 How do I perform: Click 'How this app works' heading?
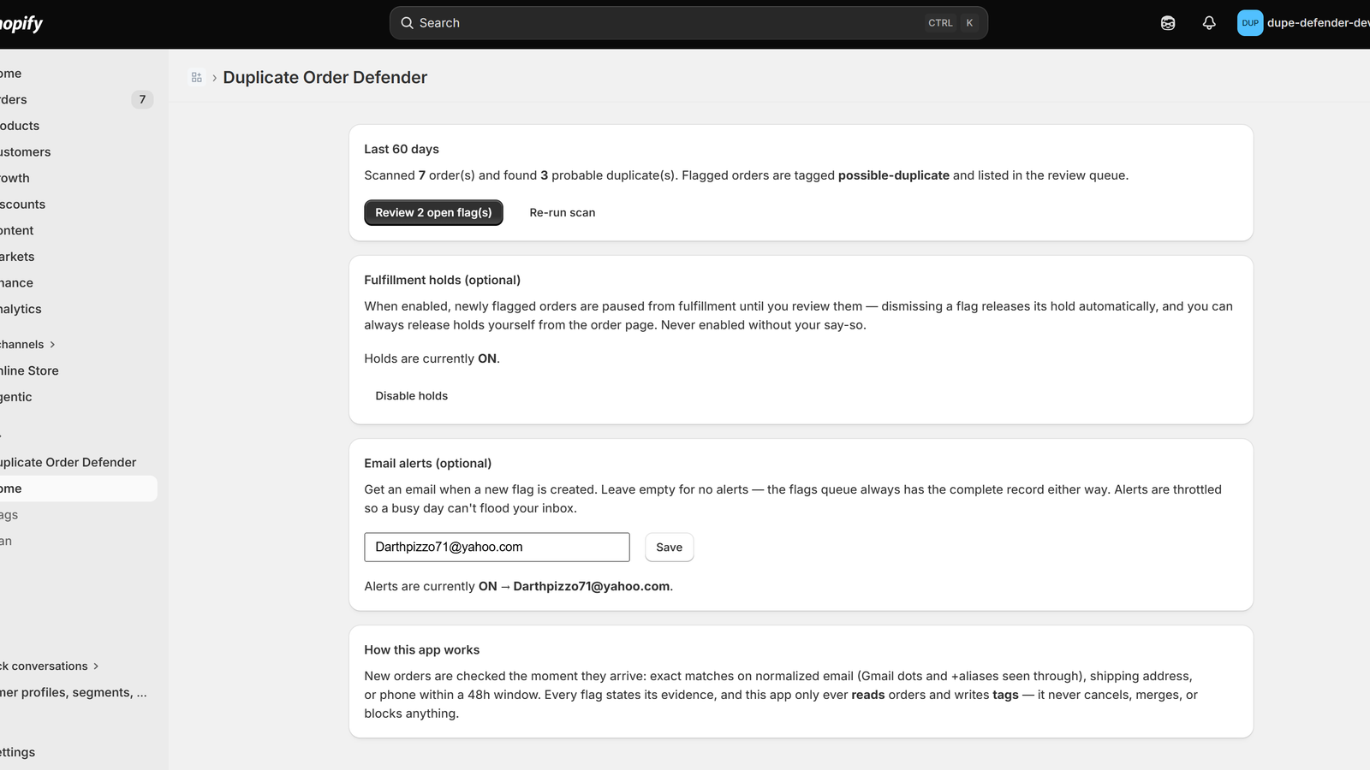point(422,650)
